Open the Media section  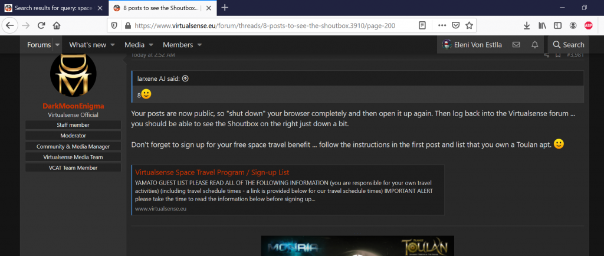coord(134,45)
